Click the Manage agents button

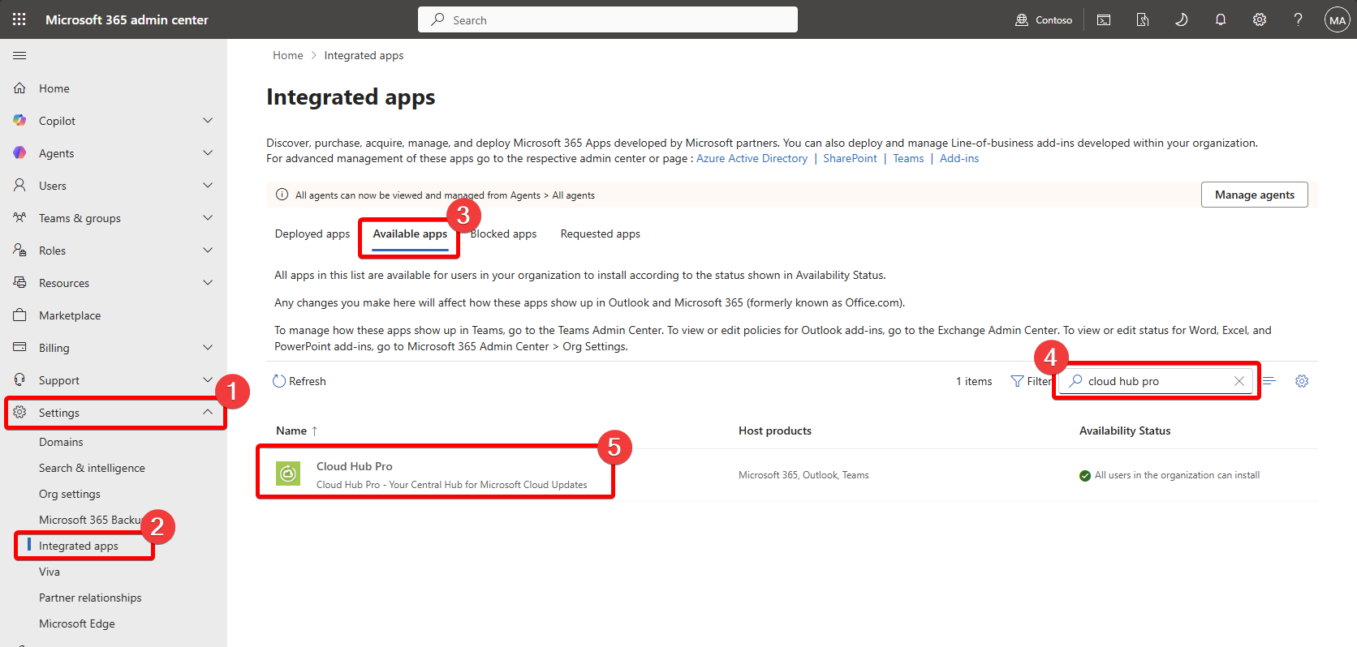pyautogui.click(x=1254, y=195)
